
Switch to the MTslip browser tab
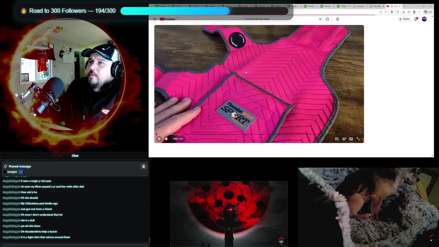(344, 6)
